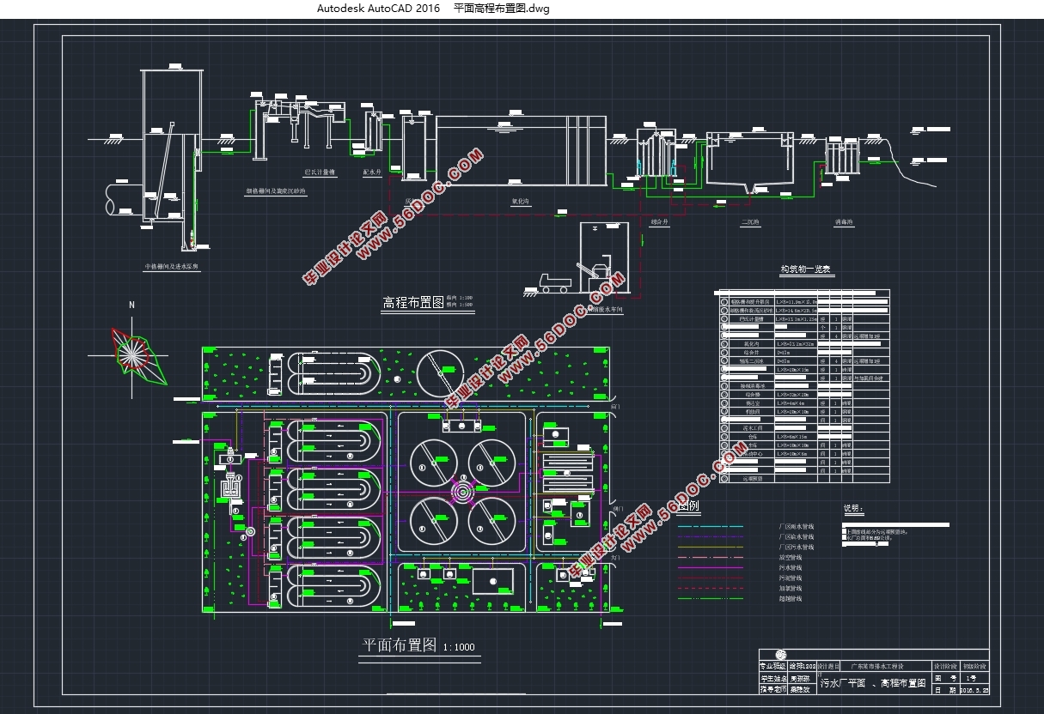This screenshot has height=714, width=1044.
Task: Click the 二沉池 elevation label
Action: (x=751, y=221)
